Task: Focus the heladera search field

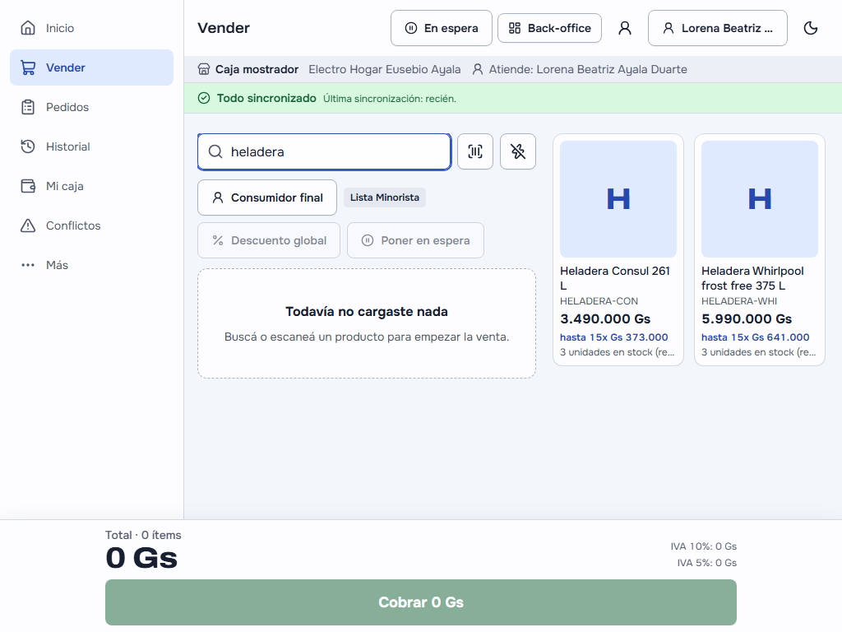Action: (324, 151)
